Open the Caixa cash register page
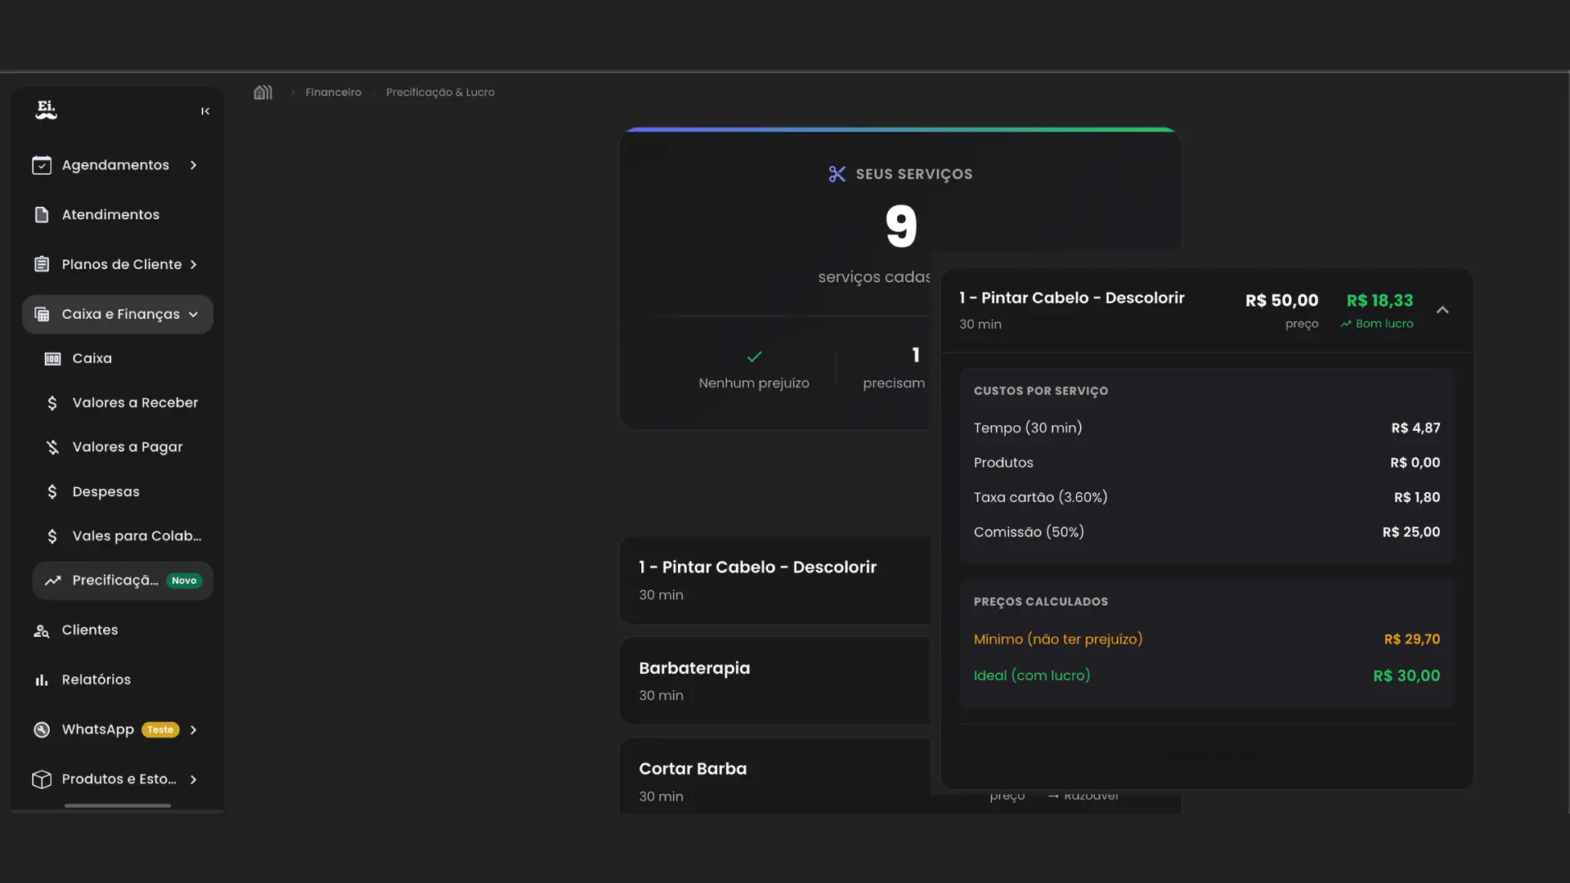 [x=92, y=359]
